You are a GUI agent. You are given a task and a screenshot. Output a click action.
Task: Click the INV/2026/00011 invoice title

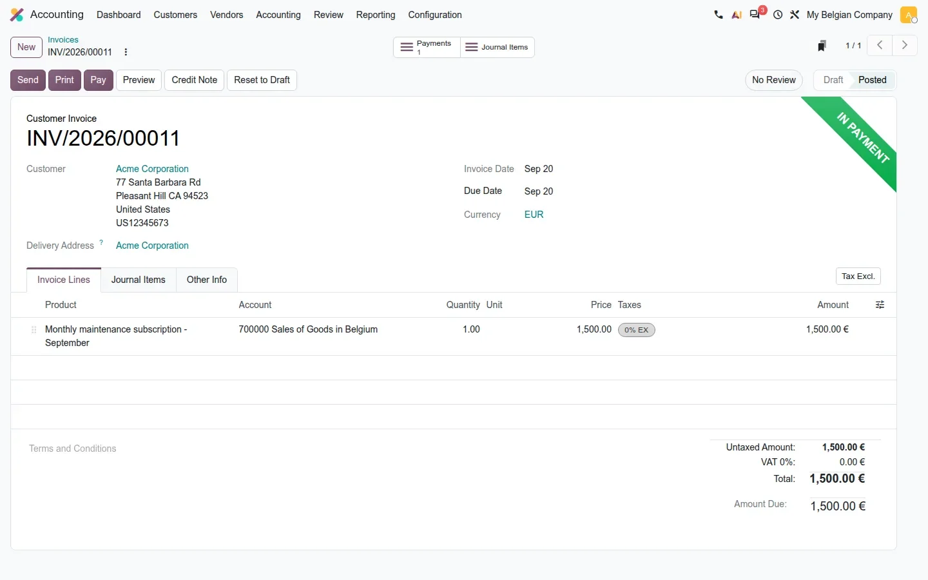pyautogui.click(x=103, y=138)
